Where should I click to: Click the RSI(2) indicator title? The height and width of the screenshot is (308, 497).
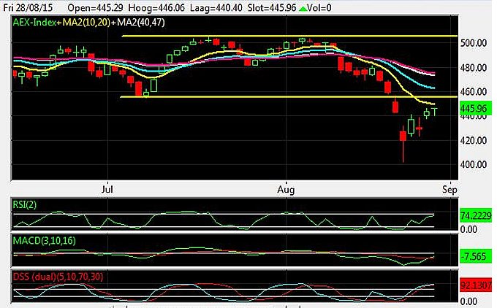coord(27,204)
